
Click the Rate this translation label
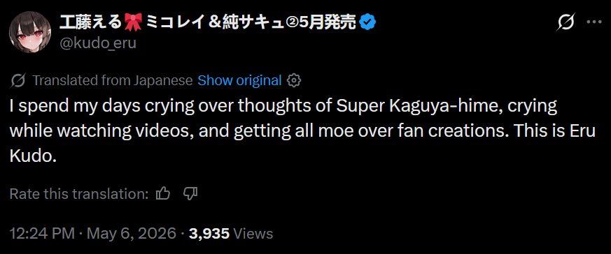79,193
